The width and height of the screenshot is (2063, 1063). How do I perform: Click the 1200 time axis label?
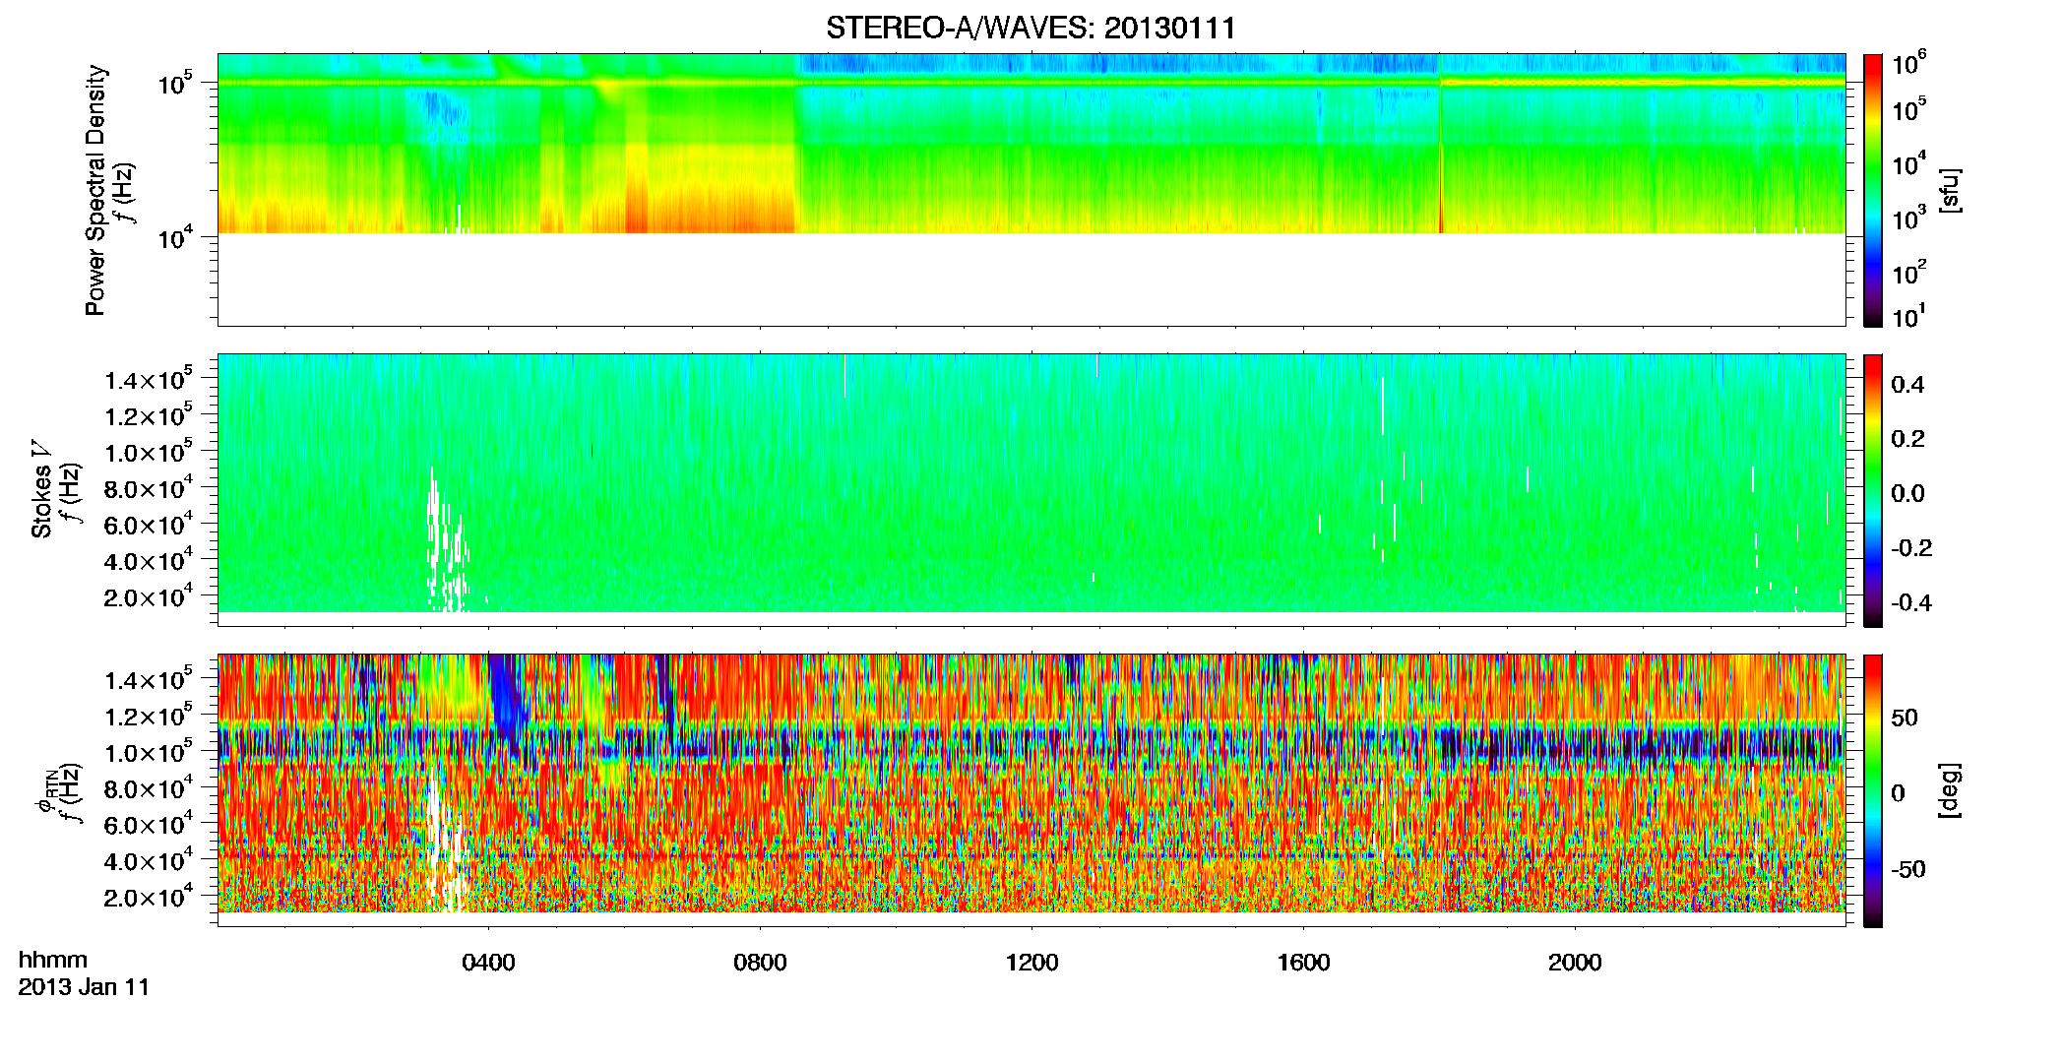1032,963
